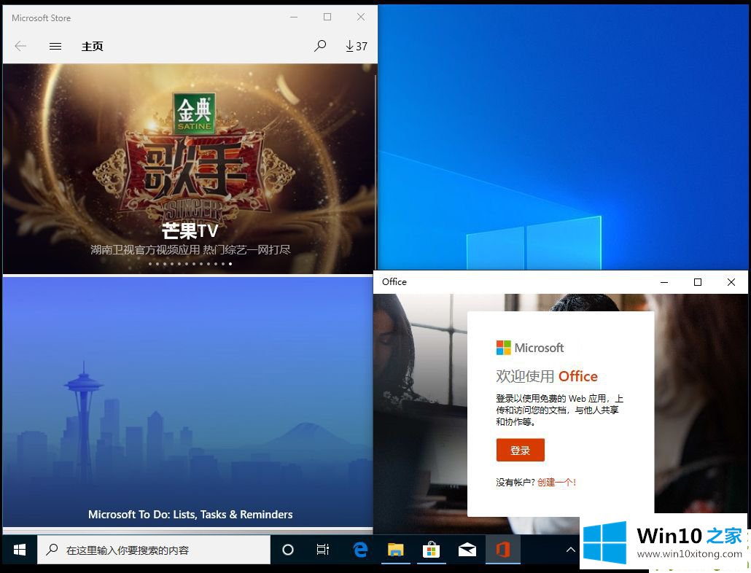Click the 创建一个! link in Office
This screenshot has height=573, width=751.
tap(556, 482)
